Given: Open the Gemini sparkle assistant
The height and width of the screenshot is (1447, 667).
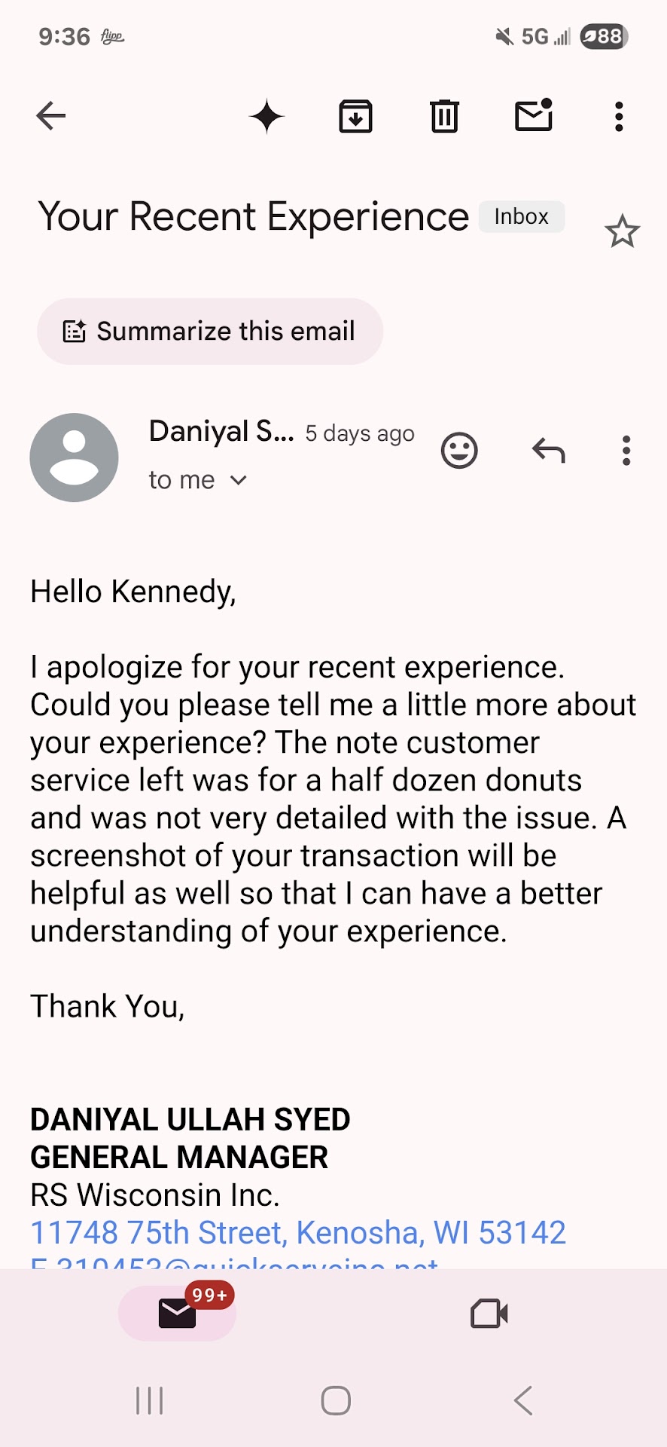Looking at the screenshot, I should 266,117.
